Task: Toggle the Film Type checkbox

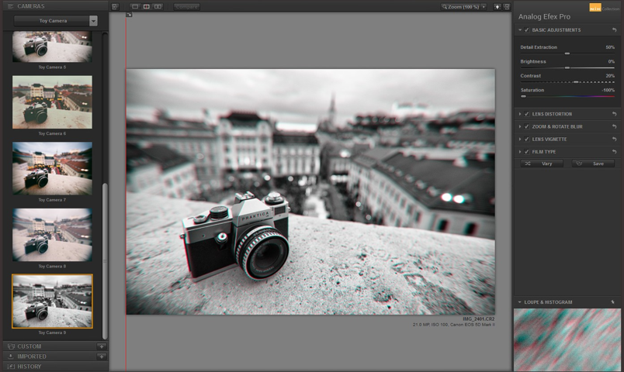Action: (527, 152)
